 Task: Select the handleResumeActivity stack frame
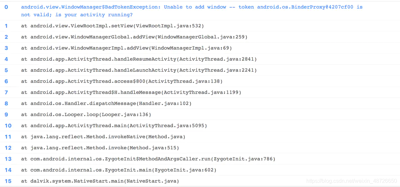pyautogui.click(x=139, y=59)
